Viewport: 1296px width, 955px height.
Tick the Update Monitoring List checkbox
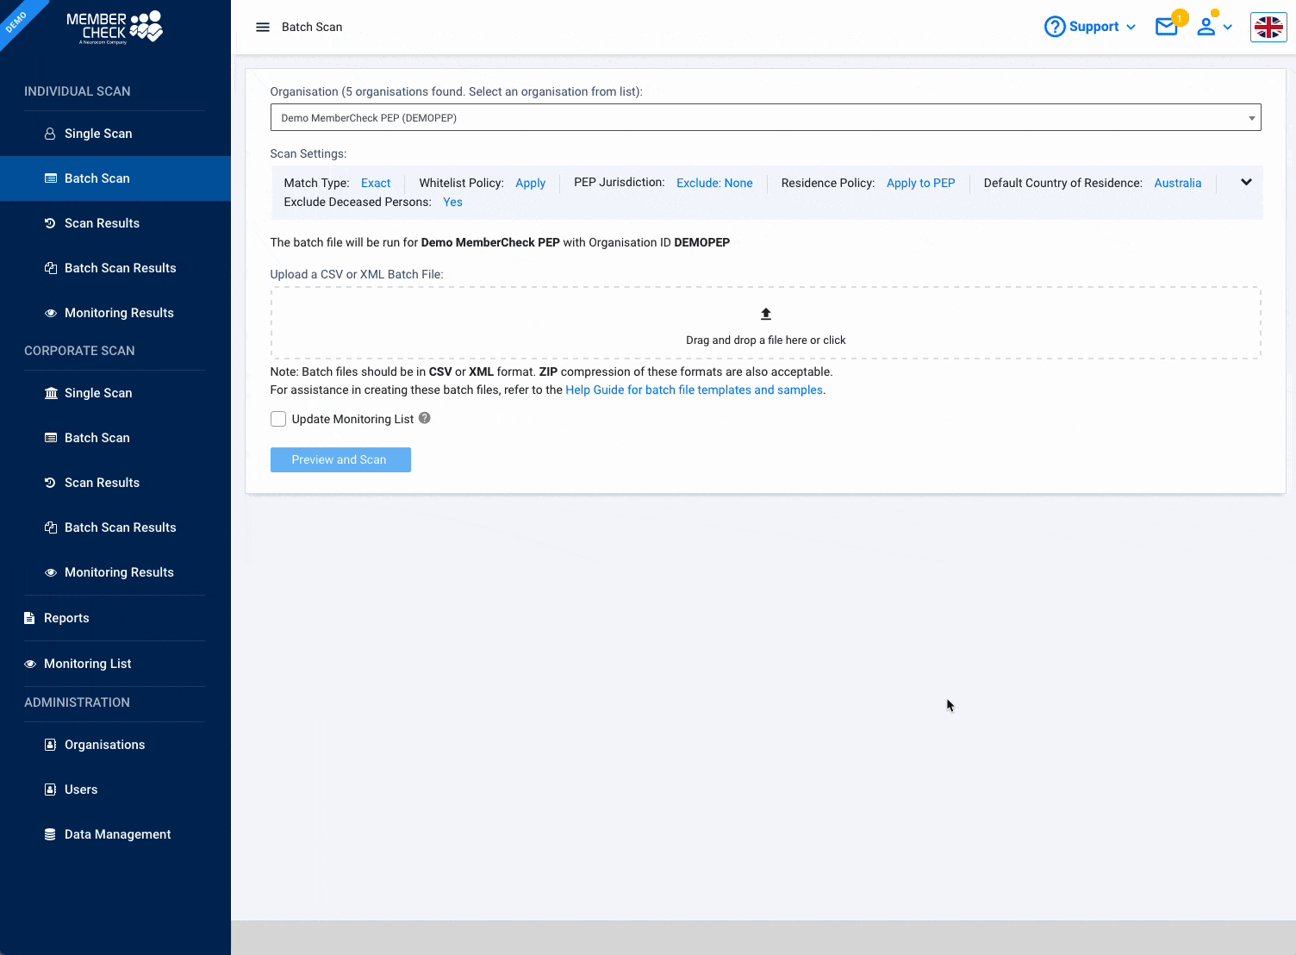[278, 419]
